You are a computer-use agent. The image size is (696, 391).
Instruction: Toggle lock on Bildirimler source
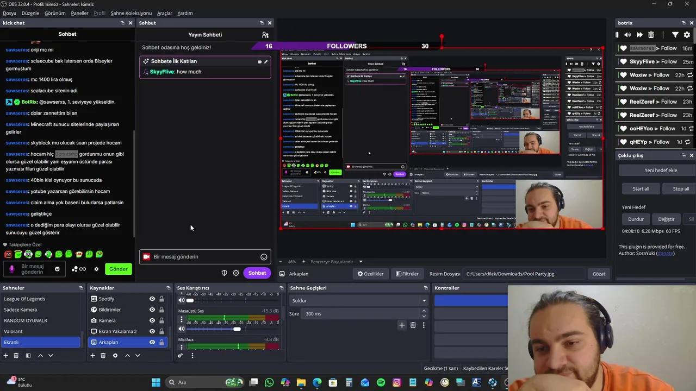click(x=161, y=310)
